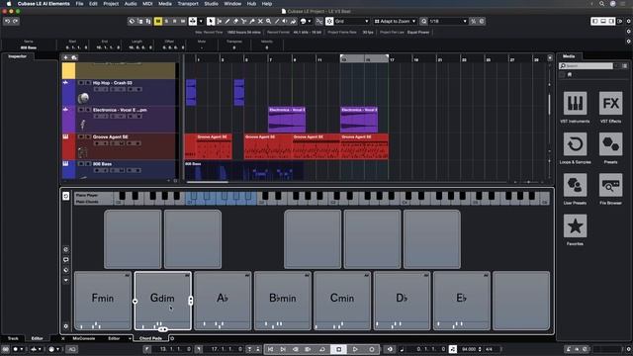This screenshot has width=633, height=356.
Task: Click the Play transport button
Action: click(355, 349)
